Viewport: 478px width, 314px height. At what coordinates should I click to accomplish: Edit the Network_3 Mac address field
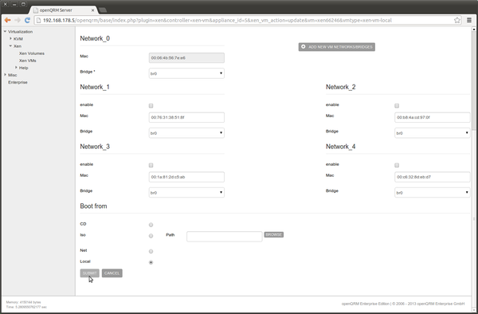(186, 177)
